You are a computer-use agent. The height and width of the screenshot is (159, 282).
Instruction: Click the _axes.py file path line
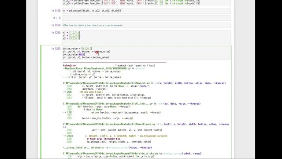146,125
